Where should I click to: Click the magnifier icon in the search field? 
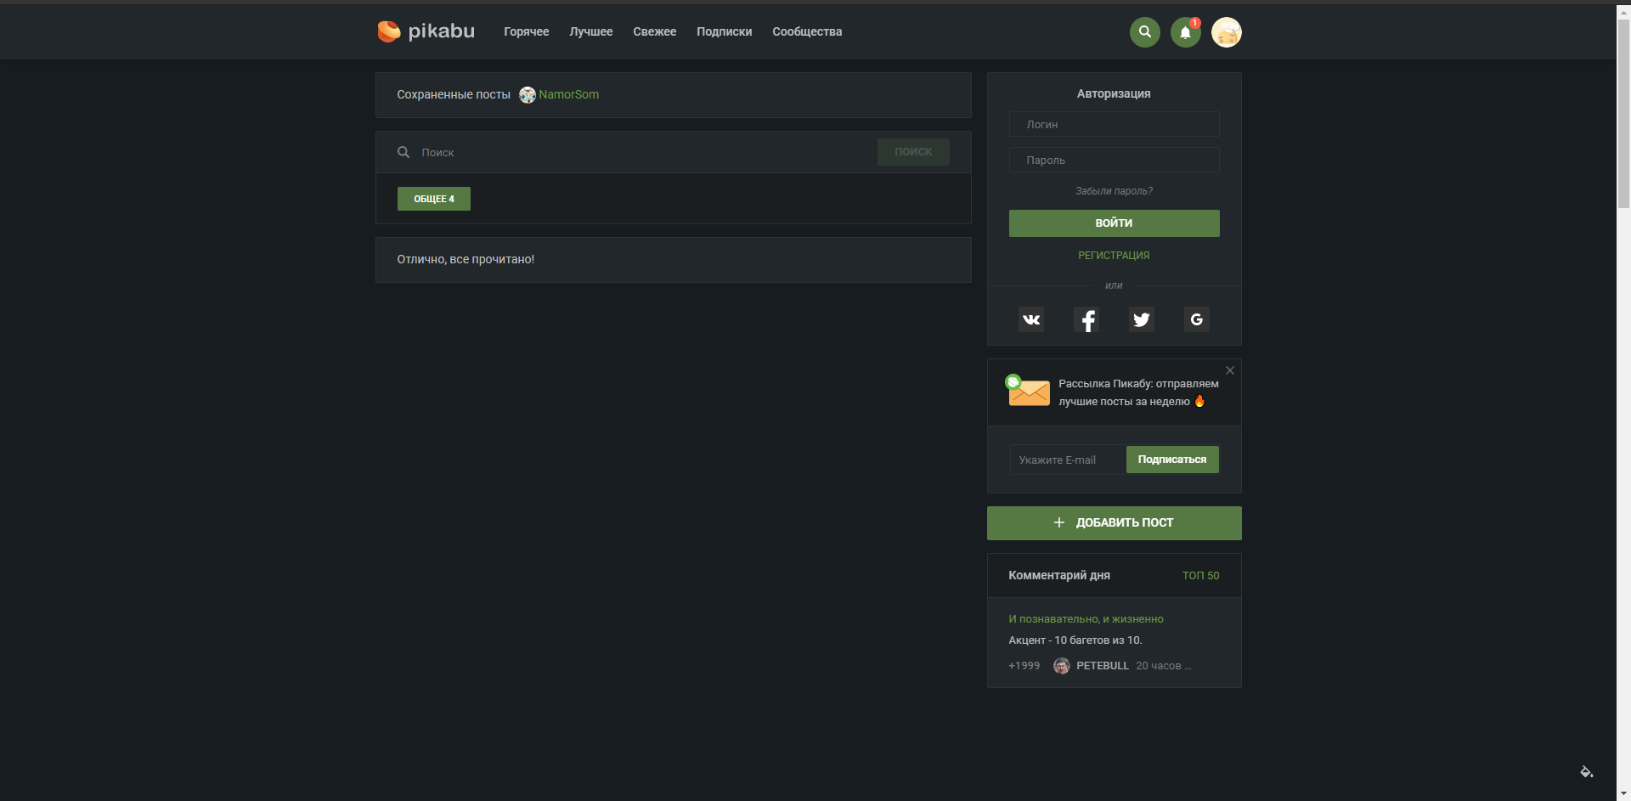[404, 152]
